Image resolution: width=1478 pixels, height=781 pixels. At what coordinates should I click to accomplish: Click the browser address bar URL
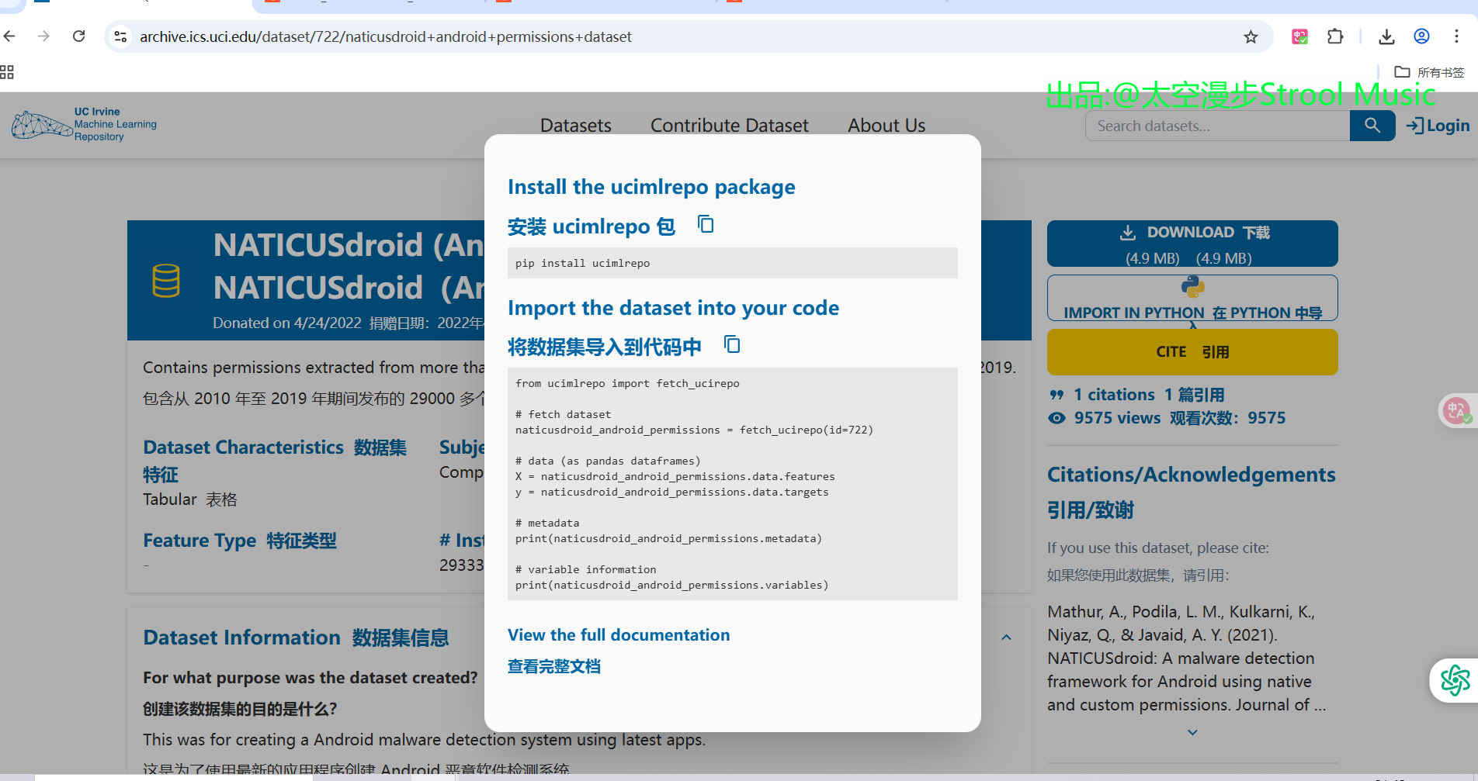point(386,36)
